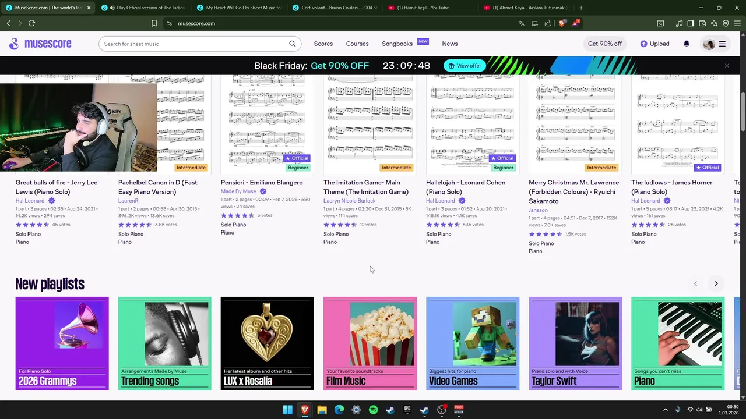The image size is (746, 419).
Task: Open the Piano playlist card
Action: tap(678, 343)
